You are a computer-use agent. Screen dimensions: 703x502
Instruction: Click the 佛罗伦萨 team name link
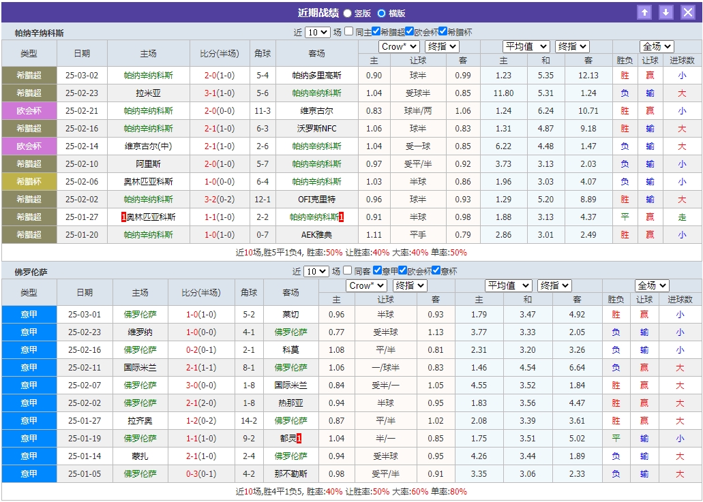pos(141,314)
